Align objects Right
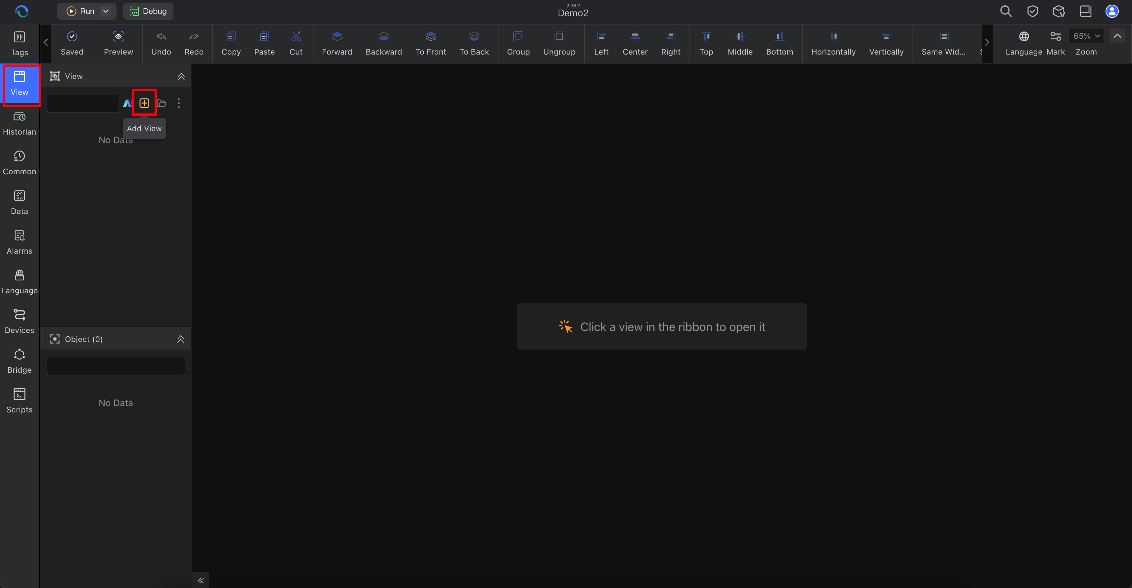 [671, 43]
